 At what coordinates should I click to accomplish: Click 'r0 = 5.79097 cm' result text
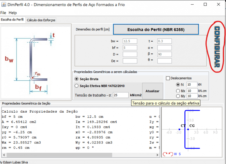click(19, 137)
